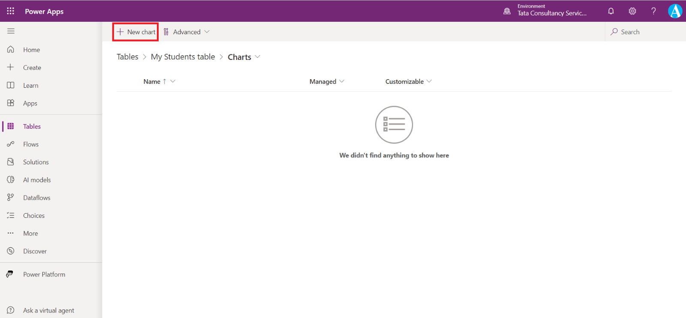Collapse the left navigation hamburger menu

coord(11,31)
